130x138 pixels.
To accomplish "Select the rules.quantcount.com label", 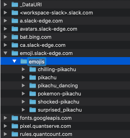I will coord(46,134).
